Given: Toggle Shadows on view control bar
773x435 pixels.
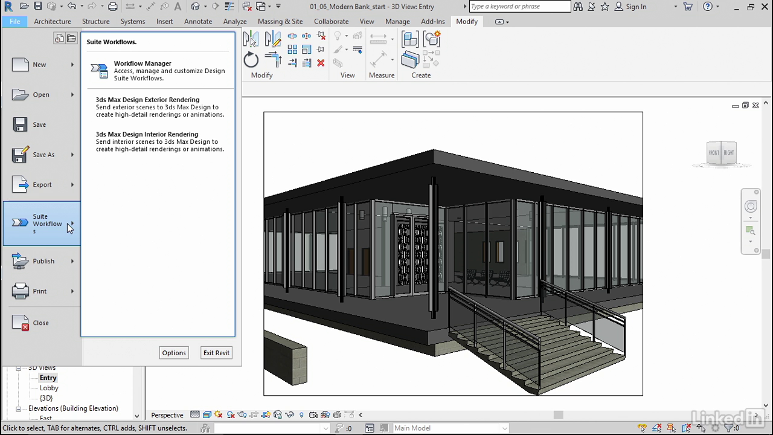Looking at the screenshot, I should 231,414.
